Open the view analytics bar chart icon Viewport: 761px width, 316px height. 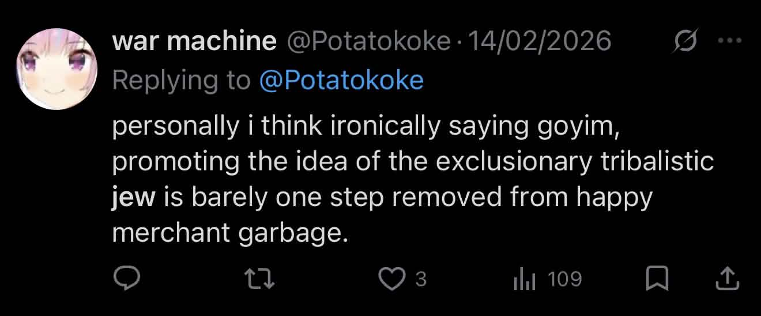coord(525,280)
